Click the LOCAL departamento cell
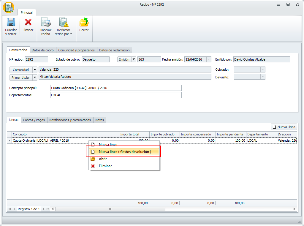Viewport: 304px width, 226px height. [x=261, y=140]
